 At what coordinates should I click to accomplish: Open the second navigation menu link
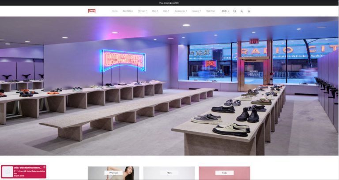[128, 11]
